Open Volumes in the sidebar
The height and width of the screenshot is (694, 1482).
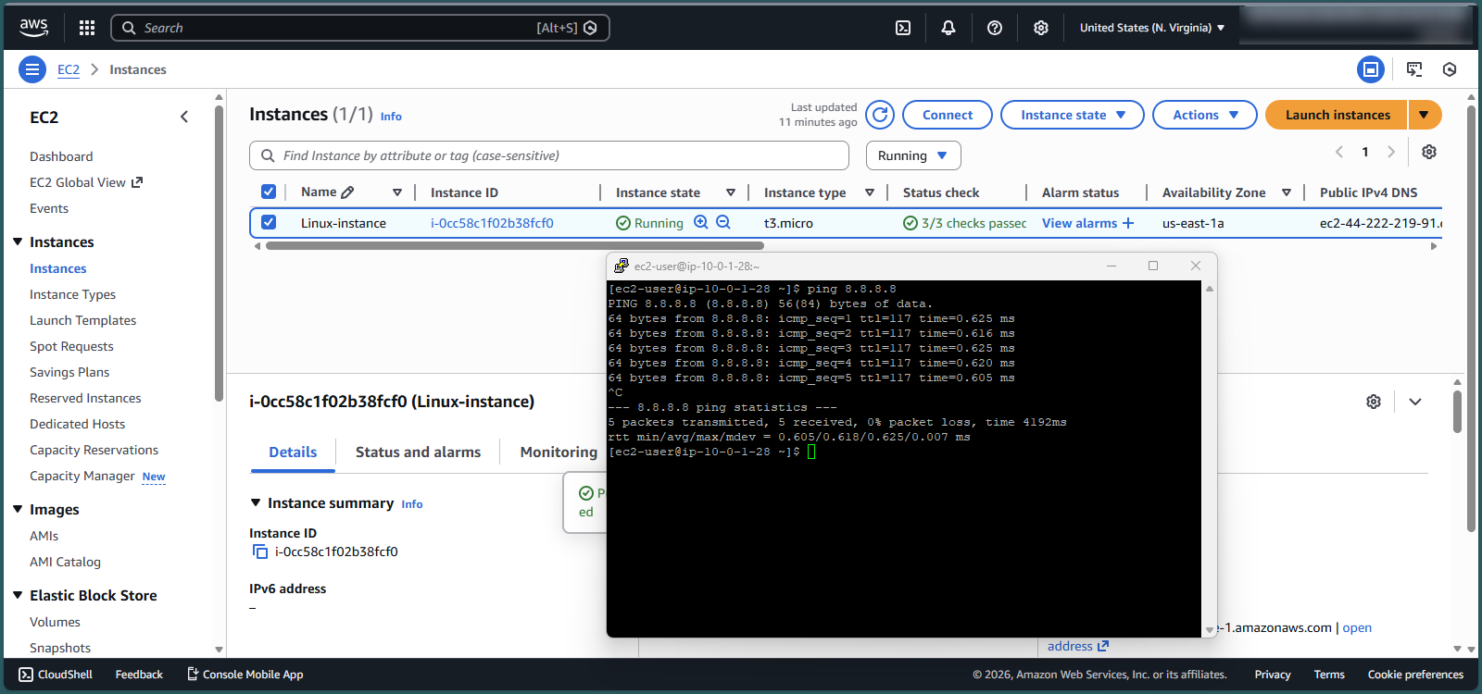coord(55,622)
